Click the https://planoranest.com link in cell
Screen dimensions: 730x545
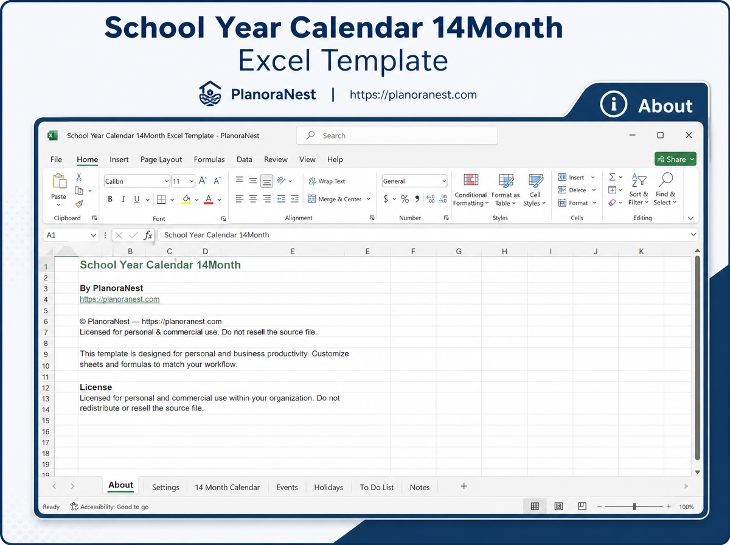tap(120, 299)
